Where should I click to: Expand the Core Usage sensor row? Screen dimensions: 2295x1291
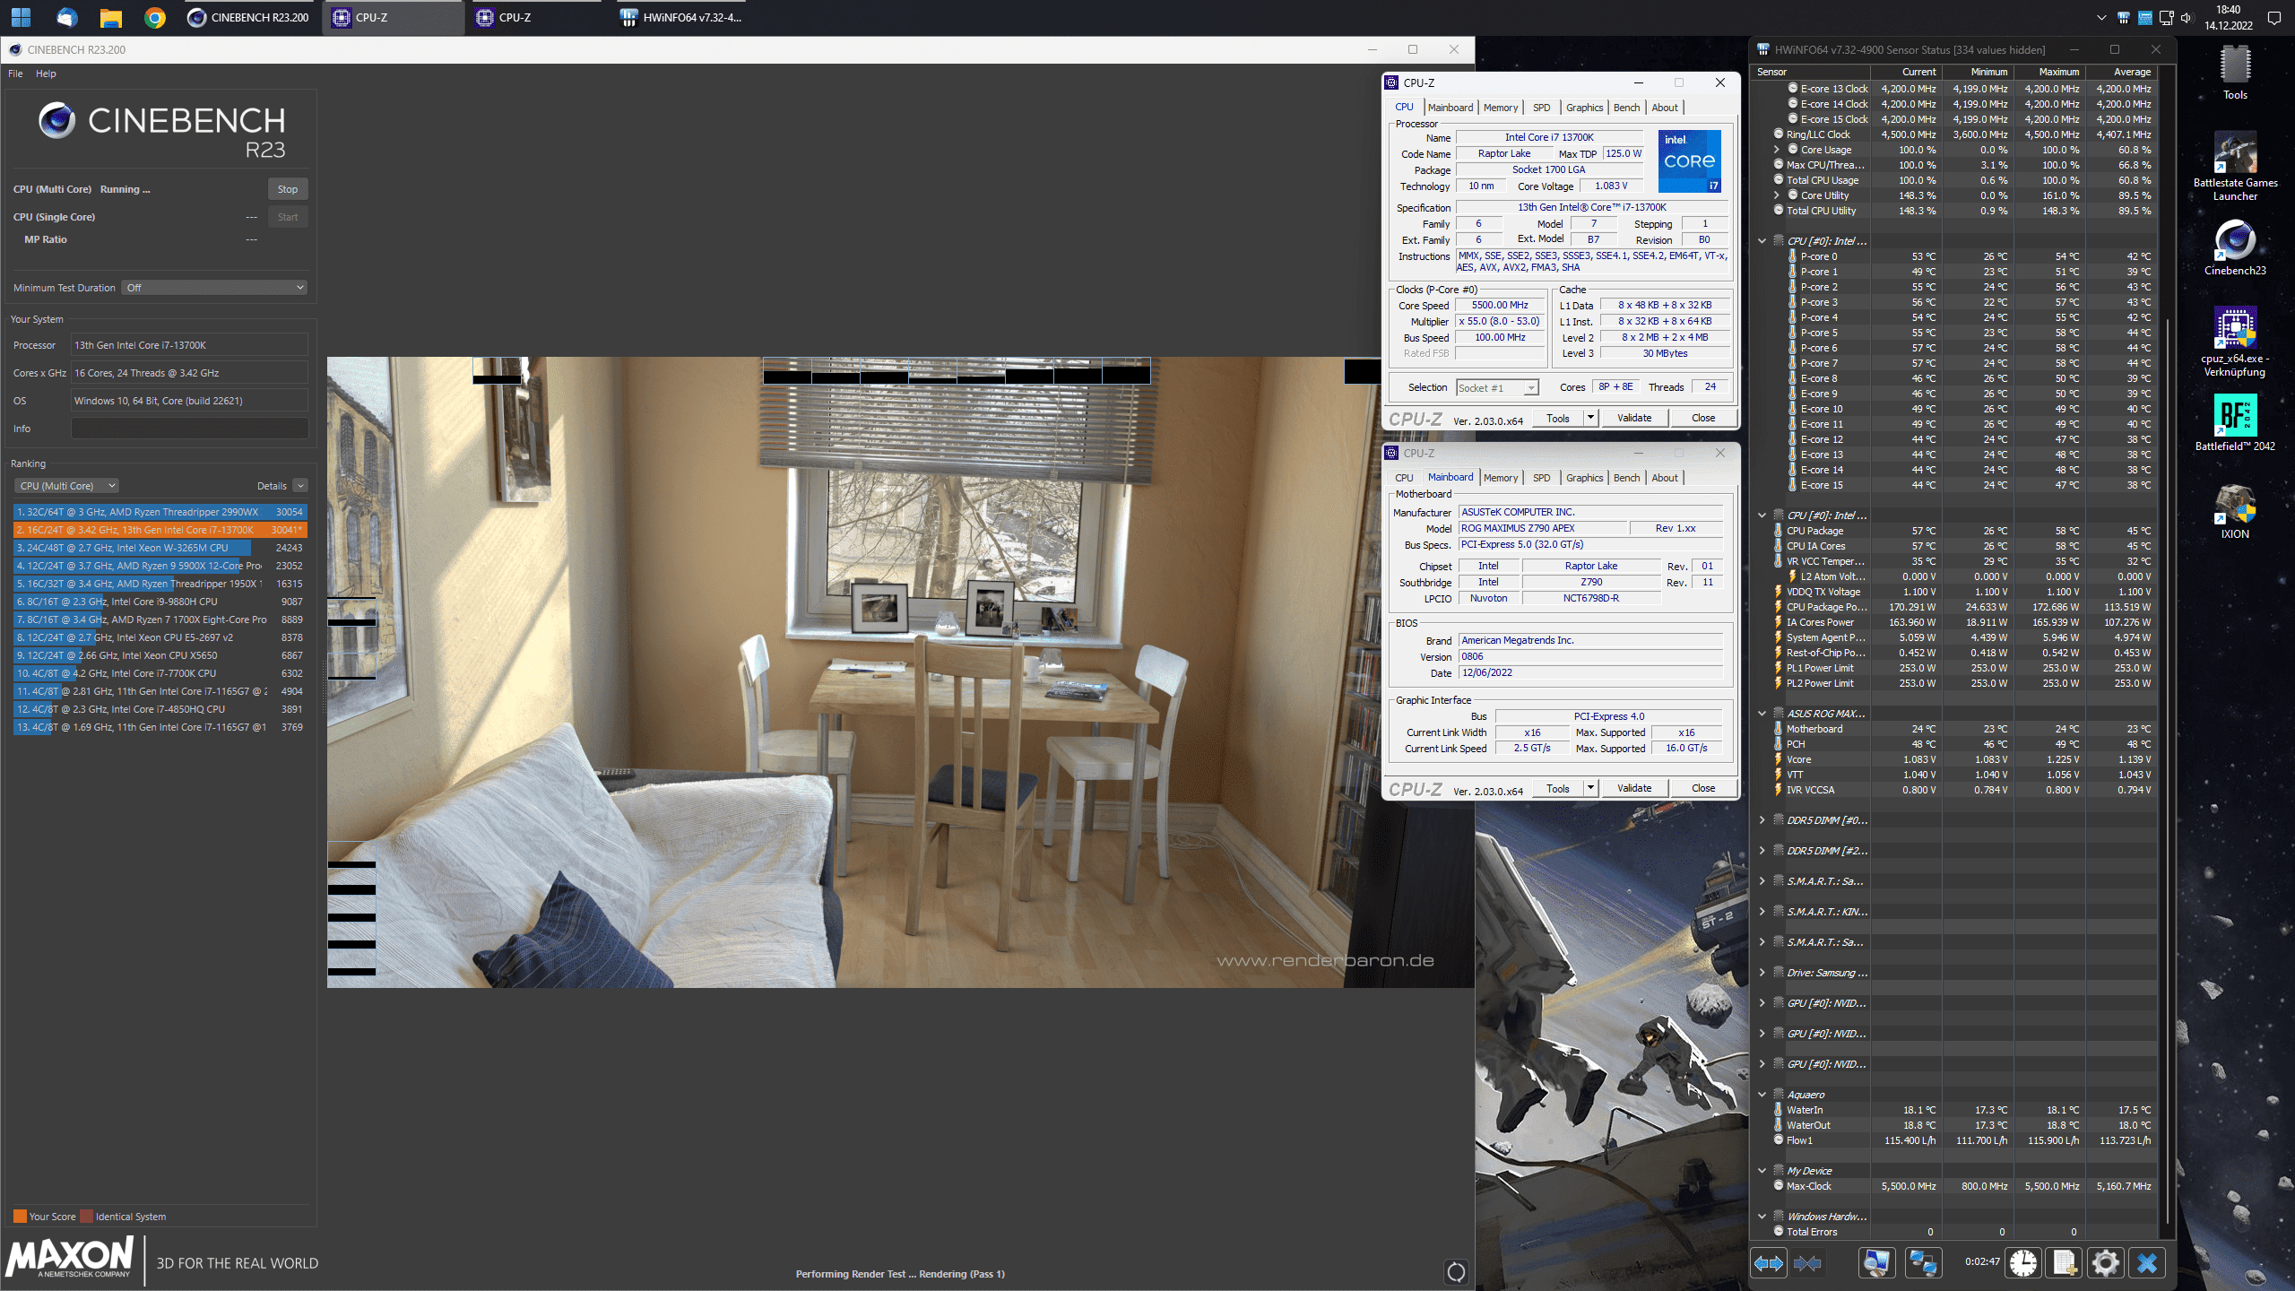(x=1778, y=150)
